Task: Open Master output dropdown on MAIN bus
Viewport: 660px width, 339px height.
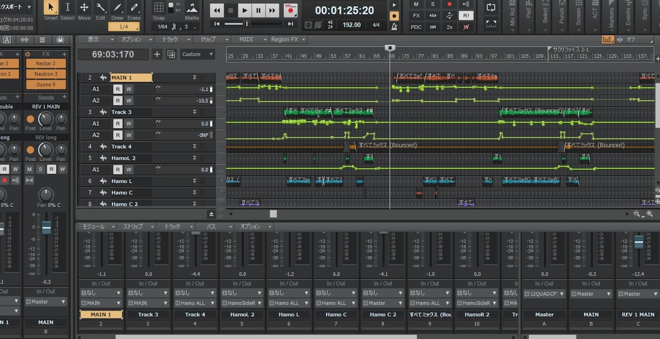Action: tap(591, 294)
